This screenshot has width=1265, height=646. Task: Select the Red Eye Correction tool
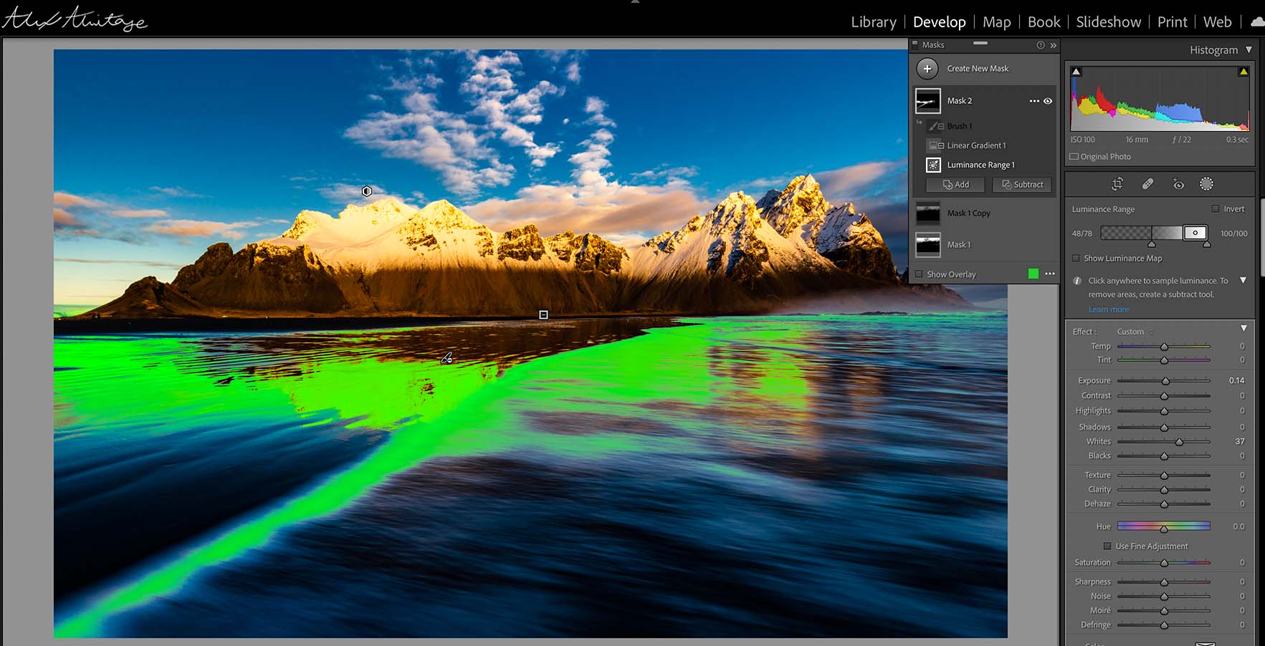tap(1178, 184)
